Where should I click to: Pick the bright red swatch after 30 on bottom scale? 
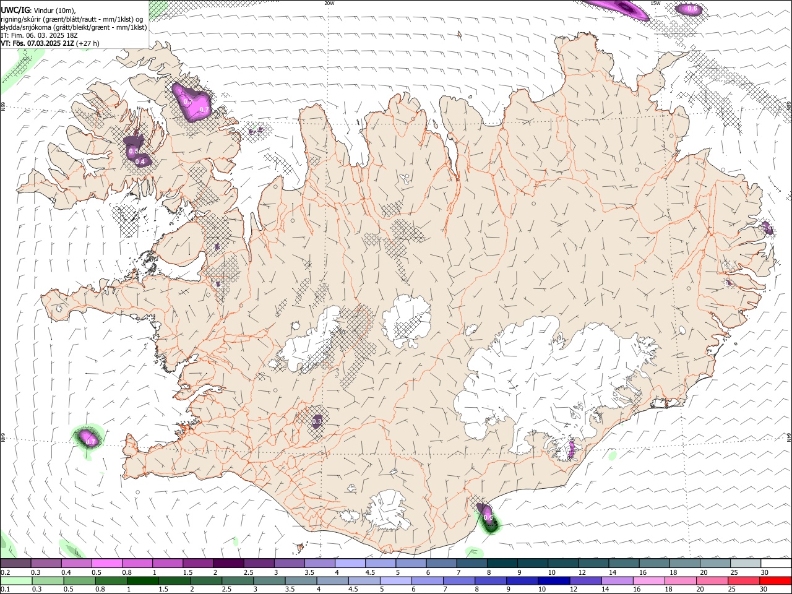click(x=776, y=580)
